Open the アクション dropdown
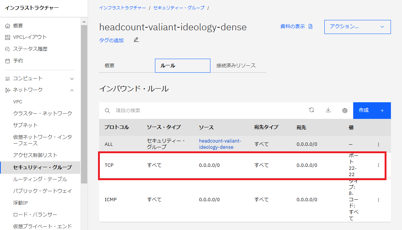402x230 pixels. 357,27
